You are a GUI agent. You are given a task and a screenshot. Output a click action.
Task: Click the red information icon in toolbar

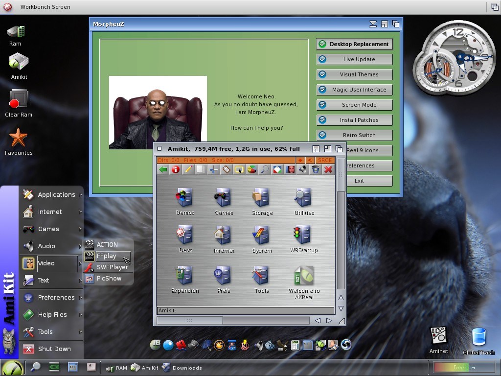(x=175, y=170)
